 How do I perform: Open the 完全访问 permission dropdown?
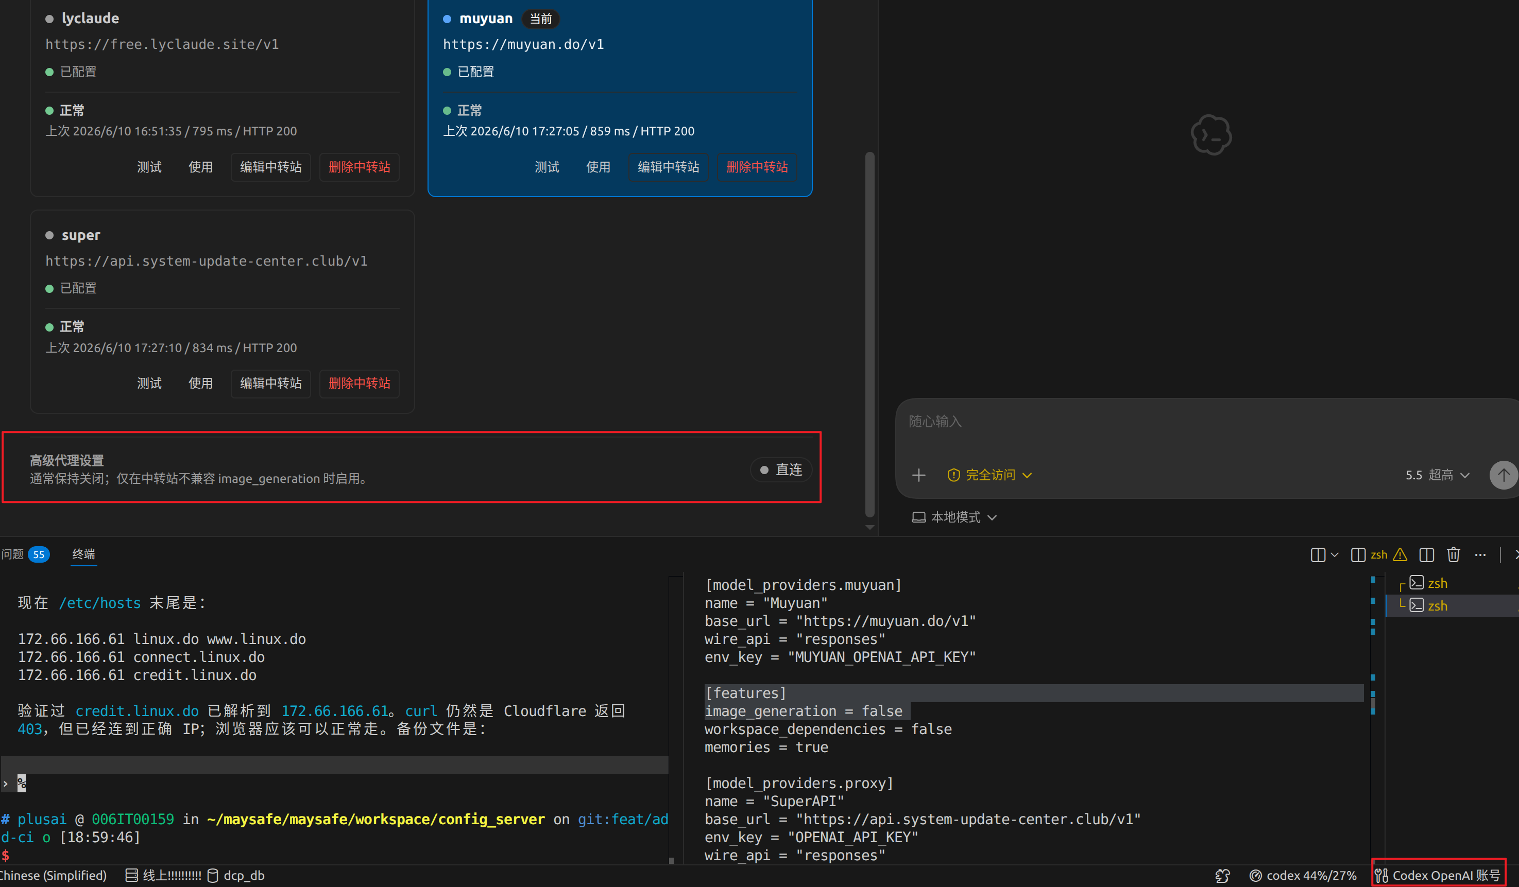click(990, 476)
